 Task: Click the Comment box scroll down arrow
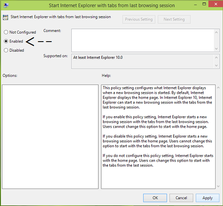(217, 49)
